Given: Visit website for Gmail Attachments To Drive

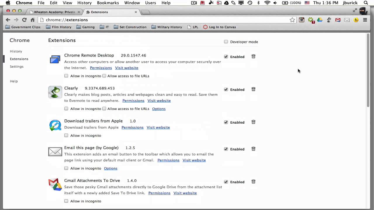Looking at the screenshot, I should click(x=185, y=193).
